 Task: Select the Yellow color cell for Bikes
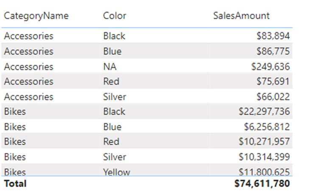tap(117, 172)
